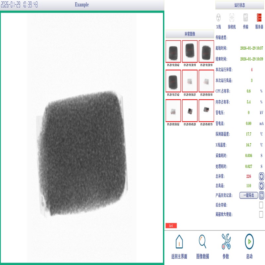Open abnormal thumbnail timestamped 01-29 09:49:19

click(x=206, y=110)
